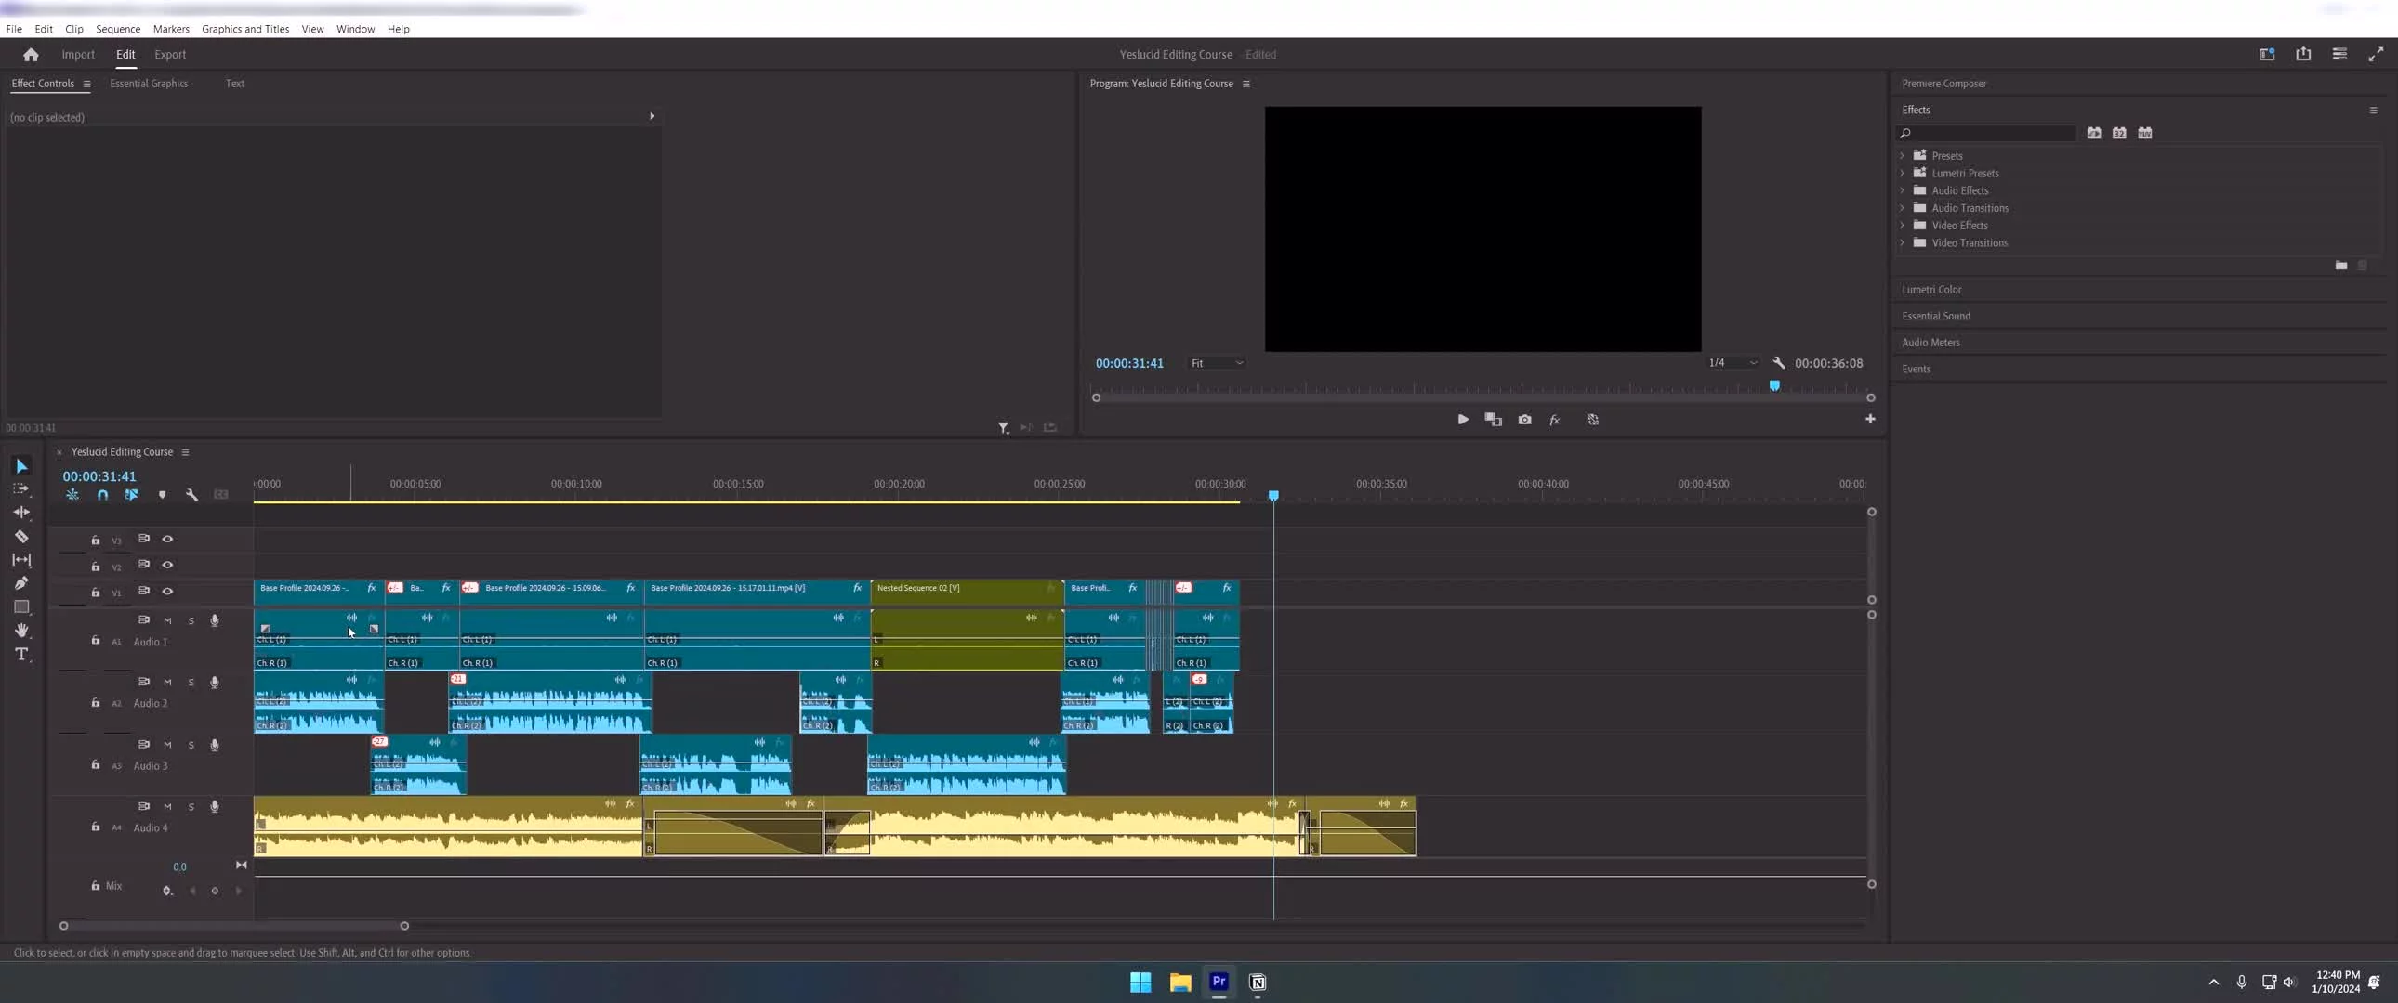Switch to the Export workspace

coord(170,54)
